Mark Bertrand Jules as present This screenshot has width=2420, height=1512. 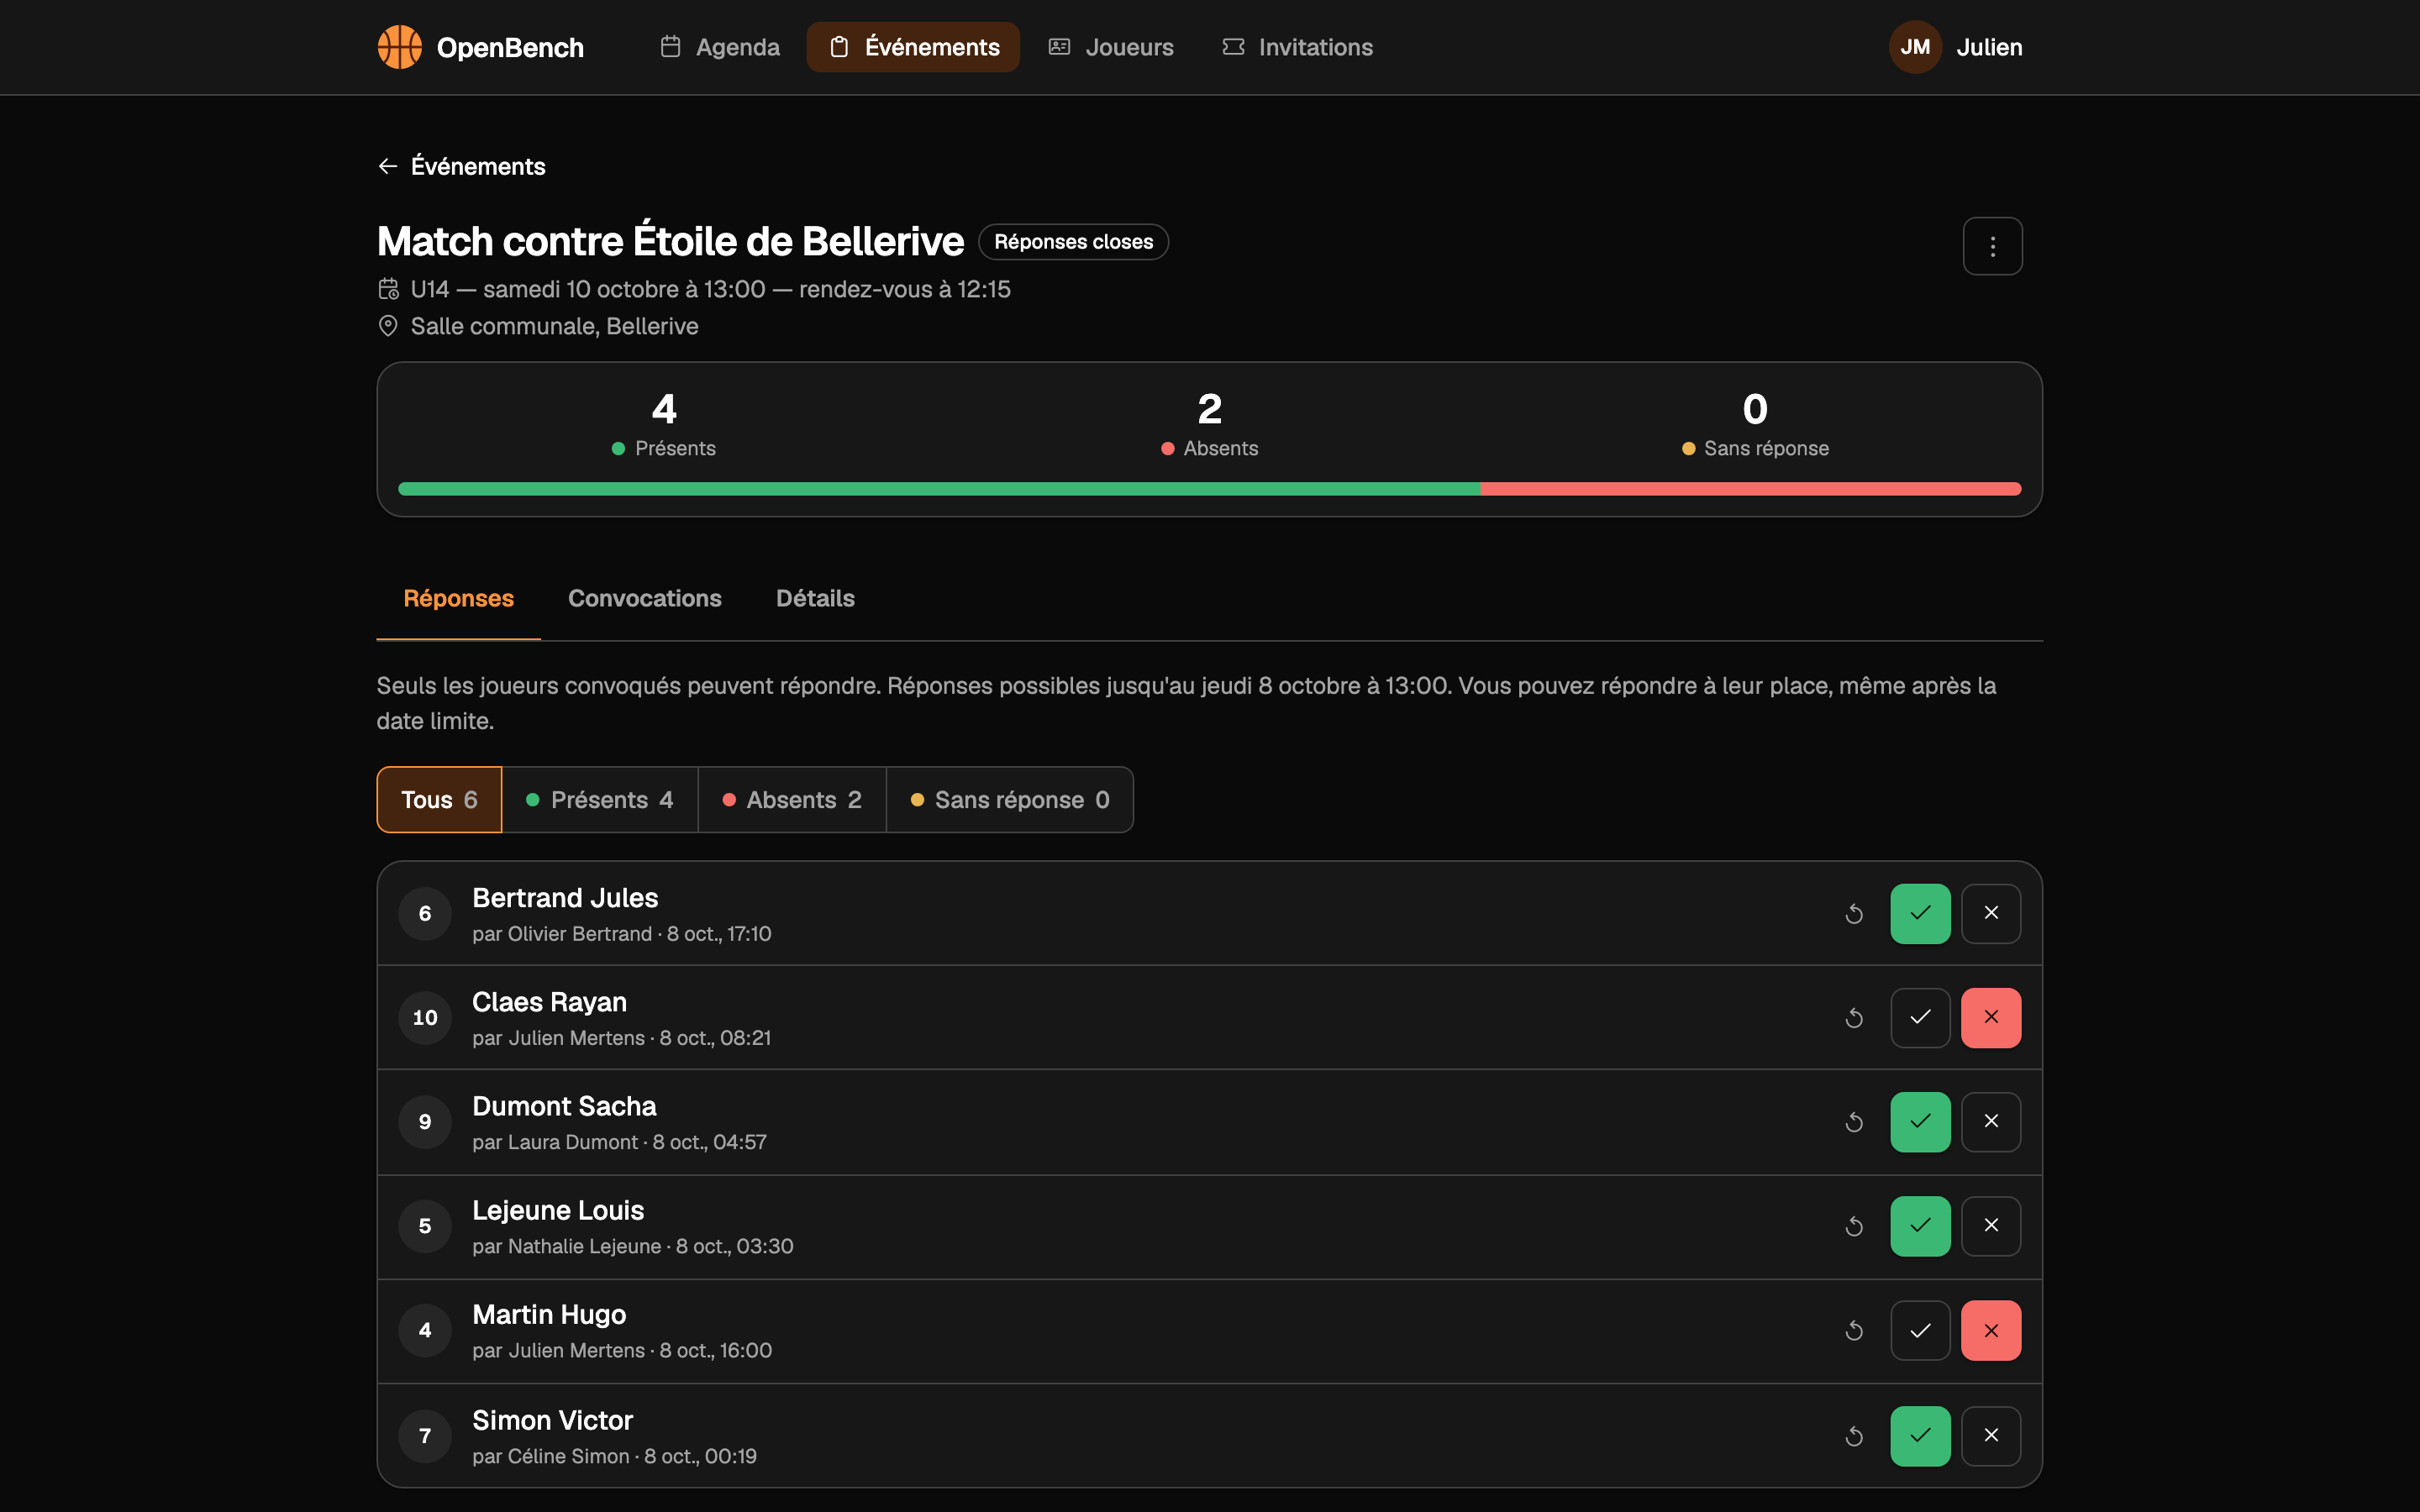pos(1920,914)
